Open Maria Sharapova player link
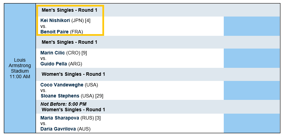The height and width of the screenshot is (135, 286). coord(59,118)
